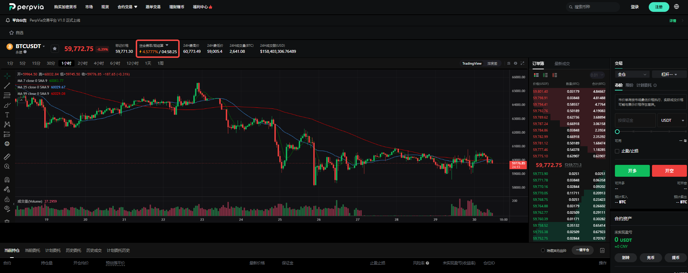Click the margin amount slider handle

617,132
